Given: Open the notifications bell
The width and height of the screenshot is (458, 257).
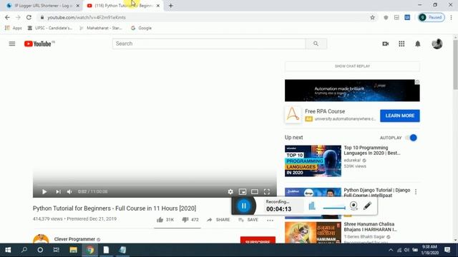Looking at the screenshot, I should [418, 44].
